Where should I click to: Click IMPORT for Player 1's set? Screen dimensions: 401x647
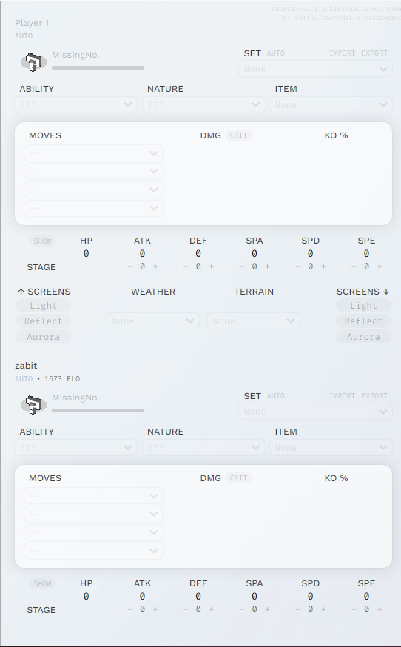(x=342, y=53)
